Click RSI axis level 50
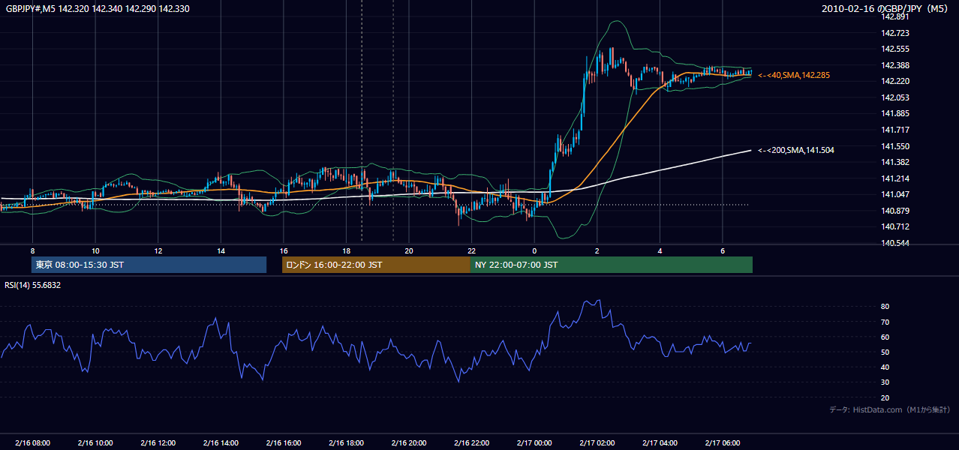The width and height of the screenshot is (959, 450). 885,352
